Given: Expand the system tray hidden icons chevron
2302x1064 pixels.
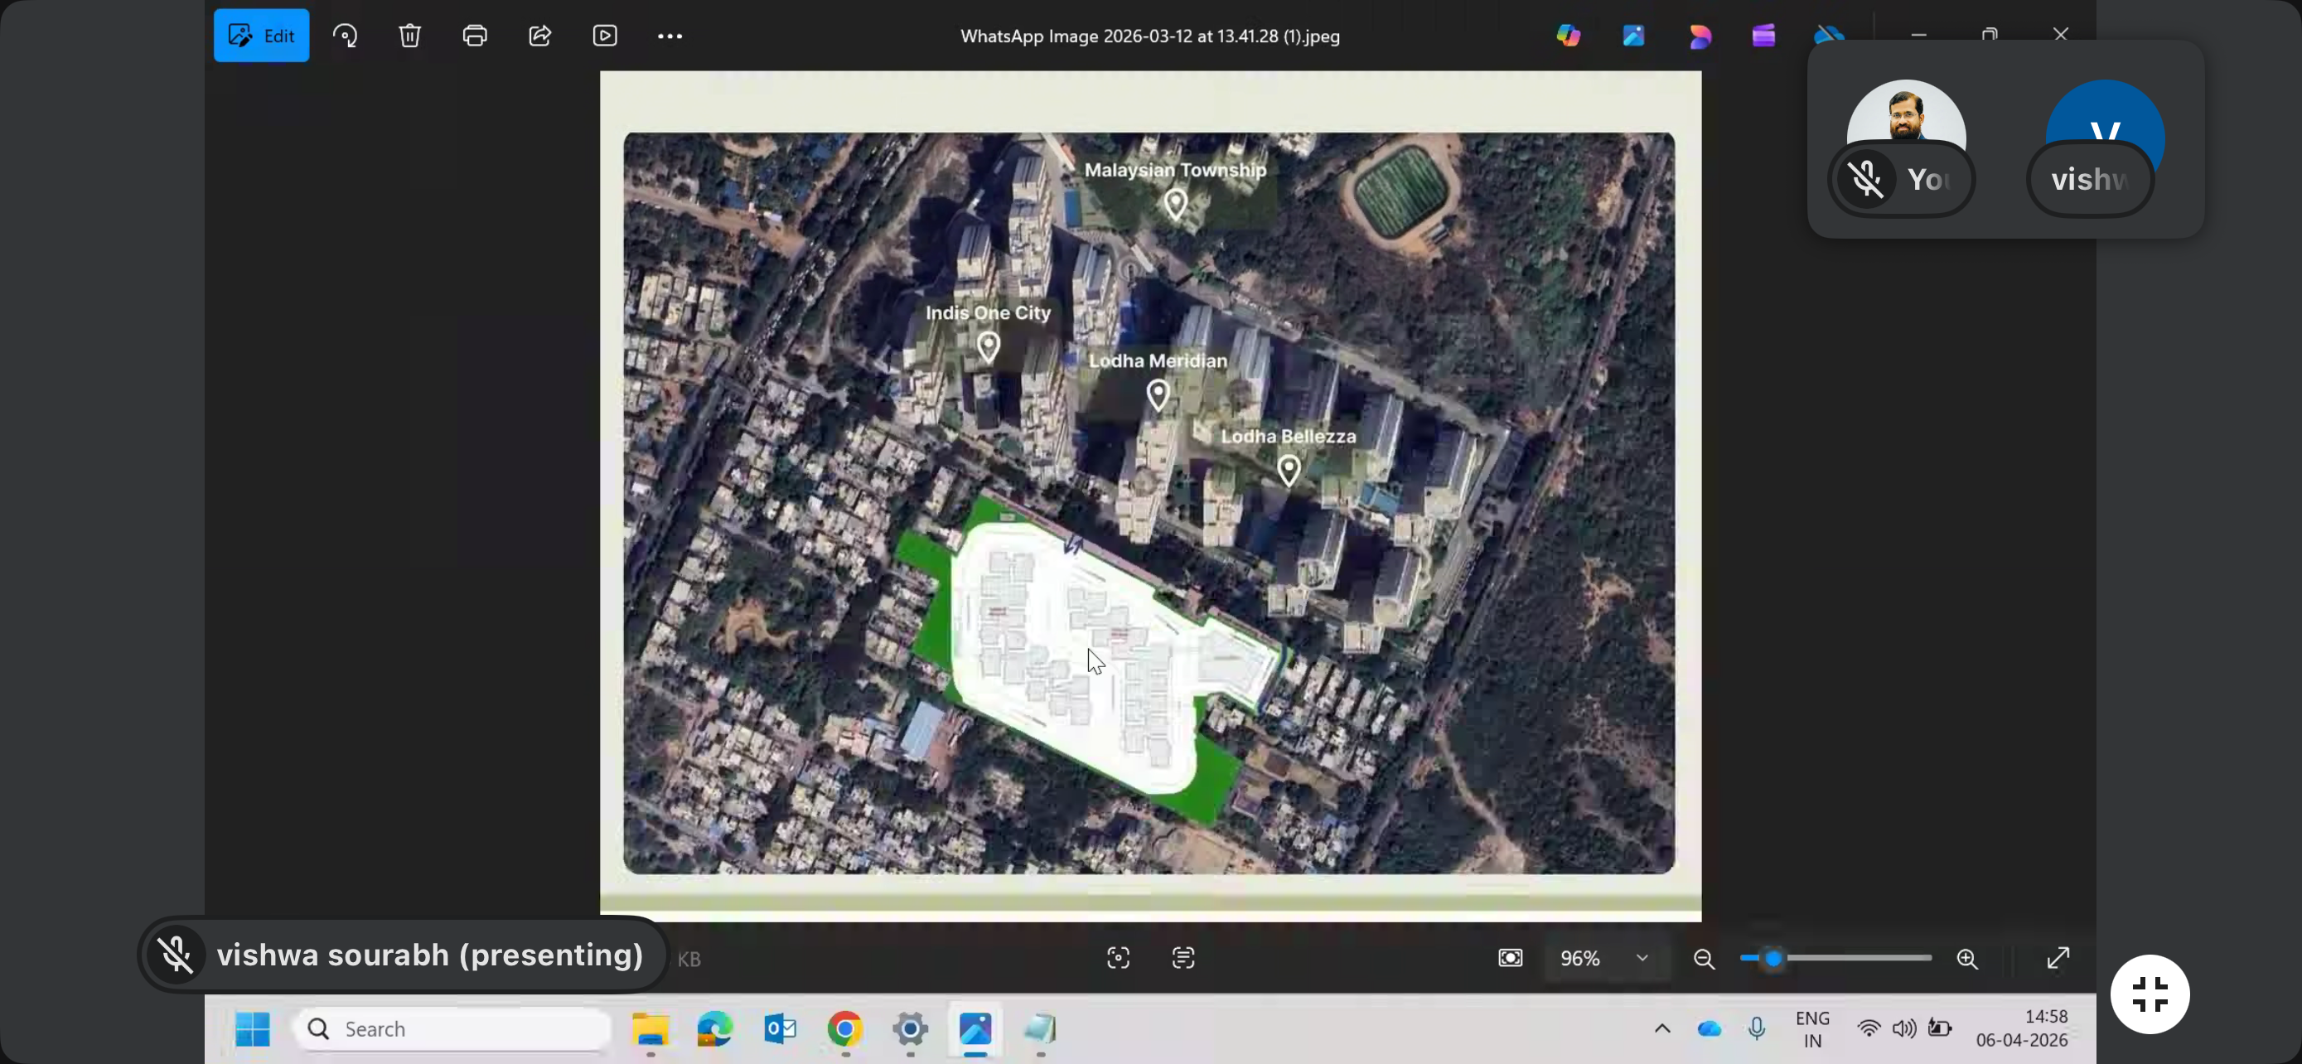Looking at the screenshot, I should click(x=1662, y=1028).
